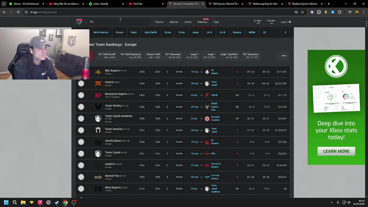Click the Team Liquid Academy logo
Screen dimensions: 368x207
pos(98,118)
